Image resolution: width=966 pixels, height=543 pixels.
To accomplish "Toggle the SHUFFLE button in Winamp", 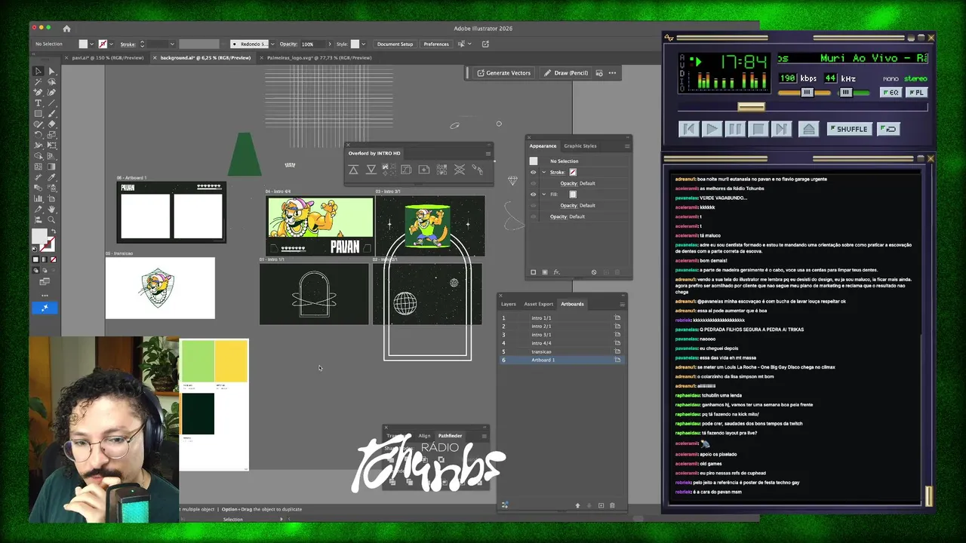I will point(850,129).
